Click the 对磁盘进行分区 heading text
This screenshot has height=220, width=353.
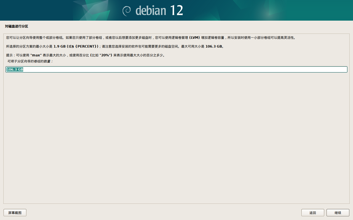(17, 26)
